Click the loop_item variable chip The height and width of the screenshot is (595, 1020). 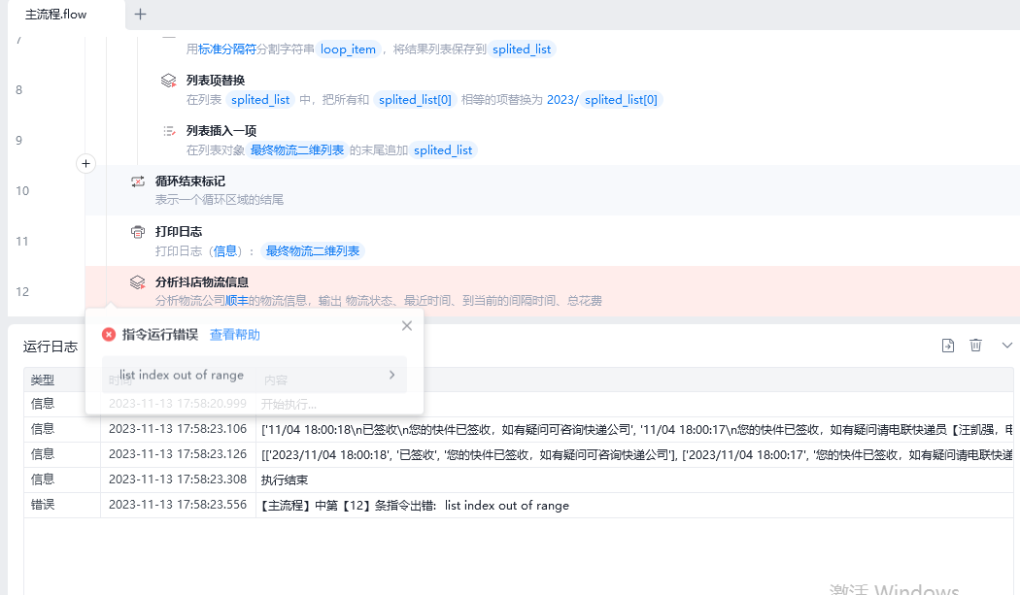348,50
